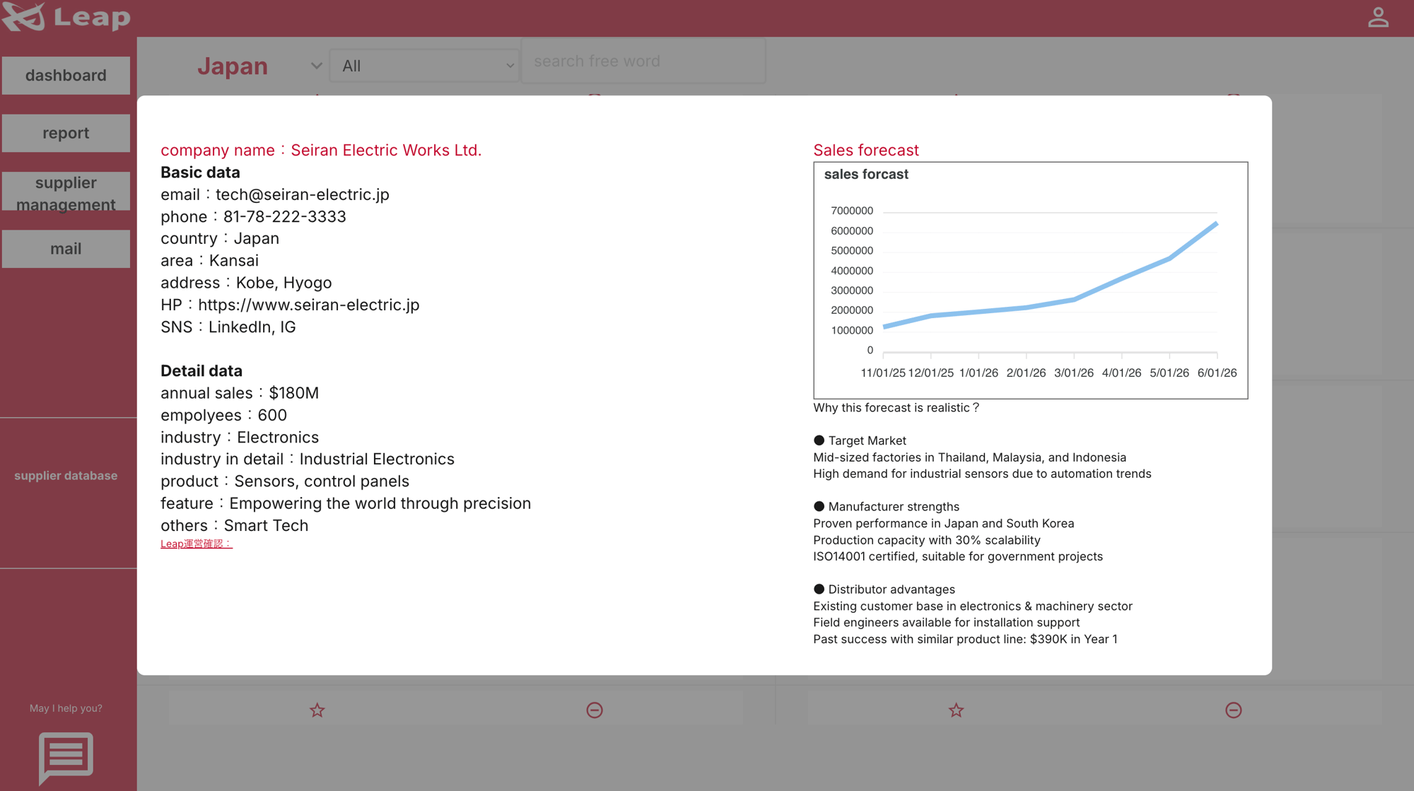
Task: Open the user profile icon
Action: (x=1378, y=18)
